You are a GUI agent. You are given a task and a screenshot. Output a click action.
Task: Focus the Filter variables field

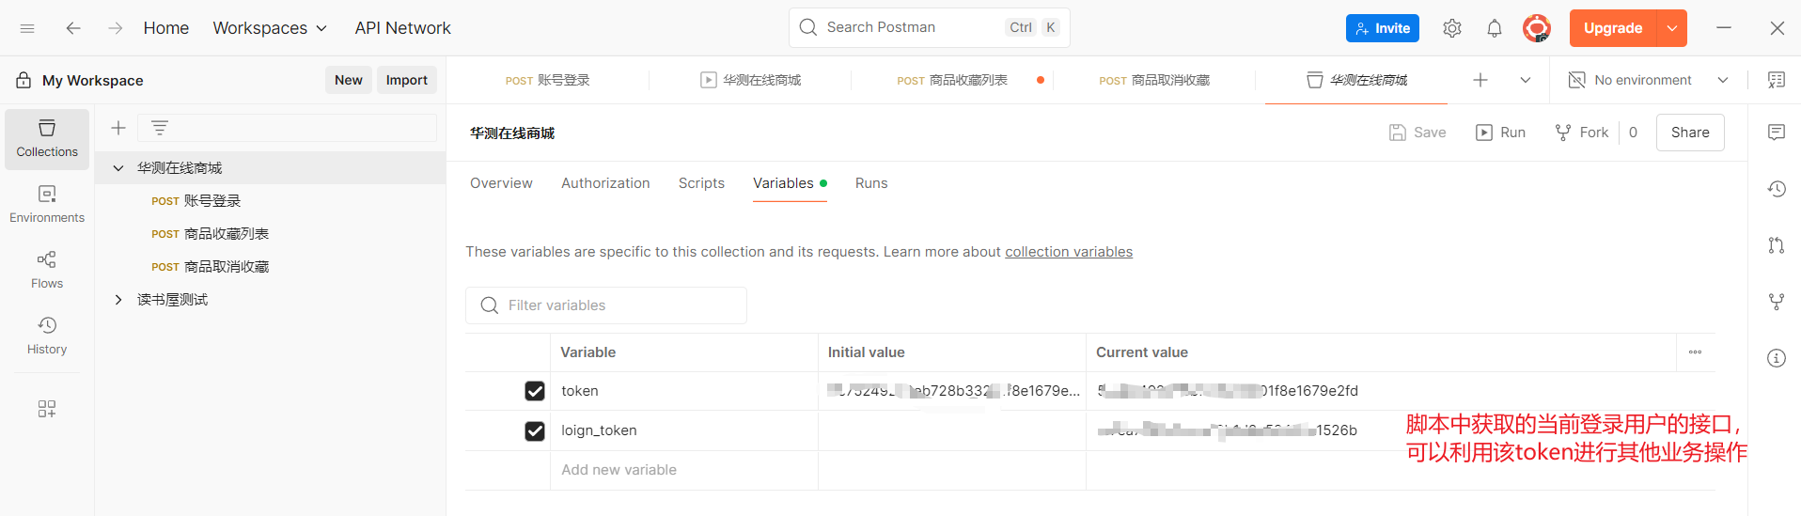[x=606, y=305]
